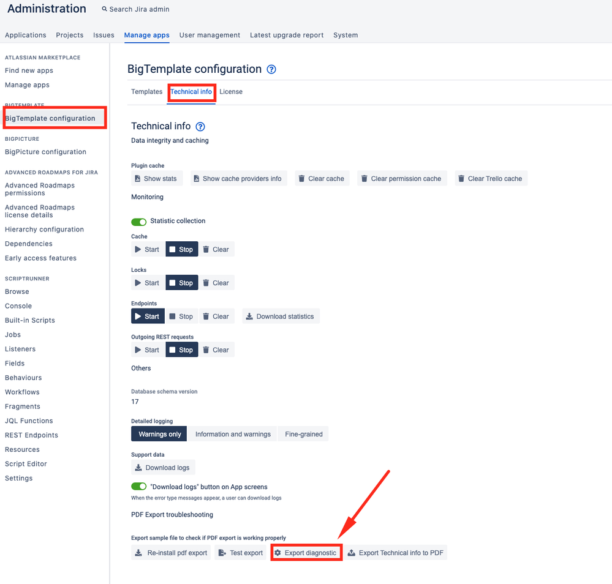
Task: Select BigTemplate configuration in sidebar
Action: (x=50, y=118)
